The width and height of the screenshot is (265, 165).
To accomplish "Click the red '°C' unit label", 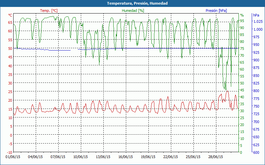I will pos(10,15).
